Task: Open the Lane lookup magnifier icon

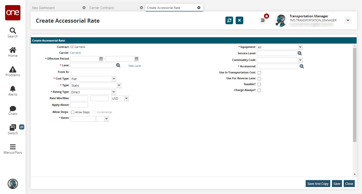Action: tap(118, 66)
